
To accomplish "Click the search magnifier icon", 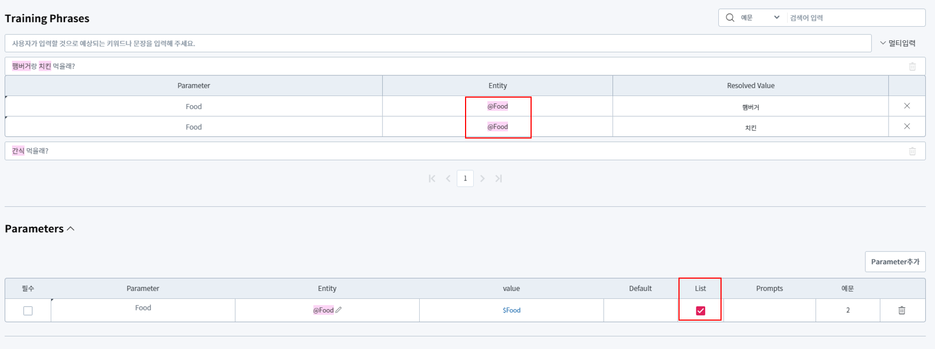I will click(730, 17).
